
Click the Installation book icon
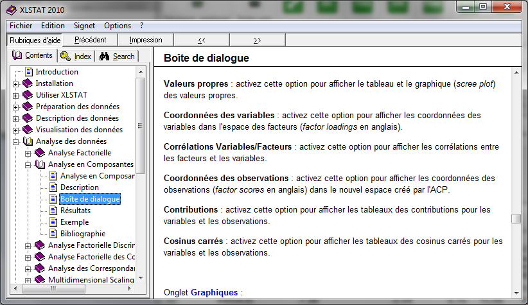pos(28,83)
